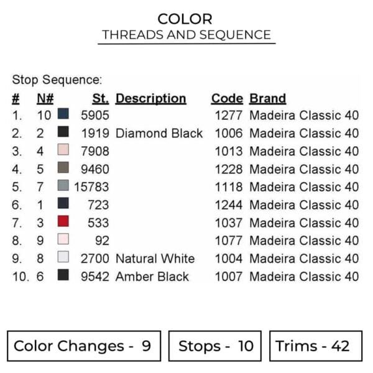This screenshot has height=373, width=373.
Task: Click the Color Changes - 9 box
Action: tap(83, 346)
